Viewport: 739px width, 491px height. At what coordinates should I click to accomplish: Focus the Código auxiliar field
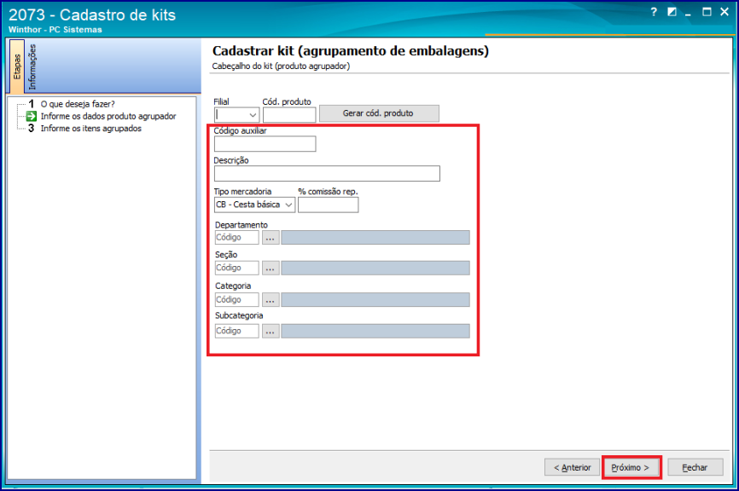(265, 144)
